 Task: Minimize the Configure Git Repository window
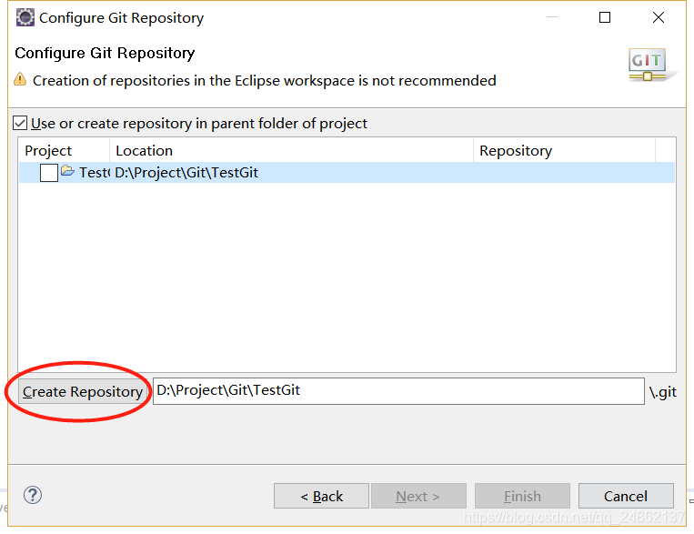tap(552, 17)
